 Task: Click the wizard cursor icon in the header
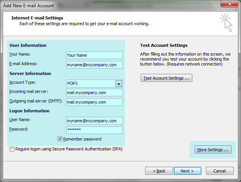point(226,23)
